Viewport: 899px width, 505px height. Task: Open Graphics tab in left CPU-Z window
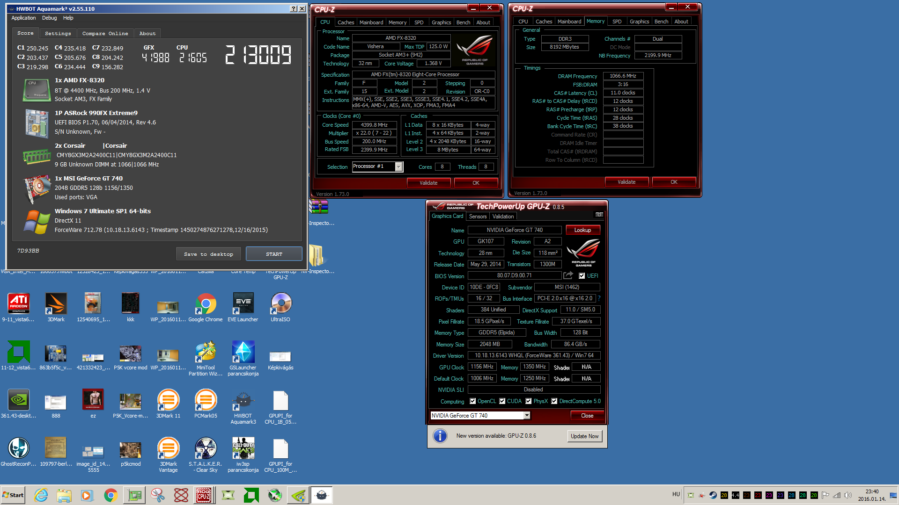pyautogui.click(x=441, y=22)
